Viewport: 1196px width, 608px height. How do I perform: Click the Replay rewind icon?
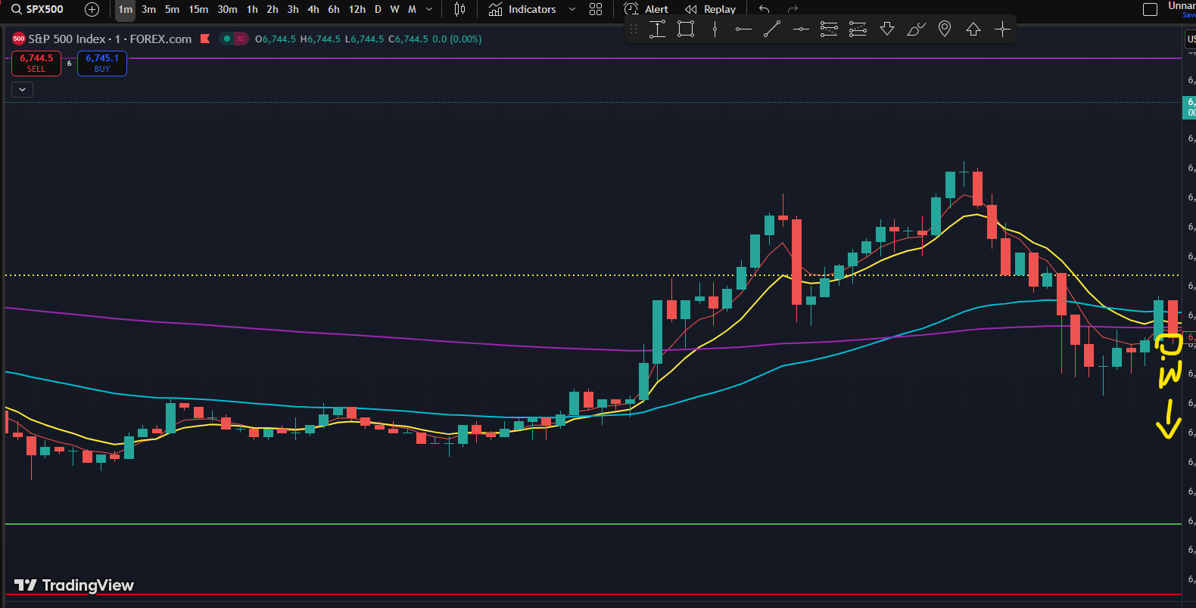[x=690, y=9]
